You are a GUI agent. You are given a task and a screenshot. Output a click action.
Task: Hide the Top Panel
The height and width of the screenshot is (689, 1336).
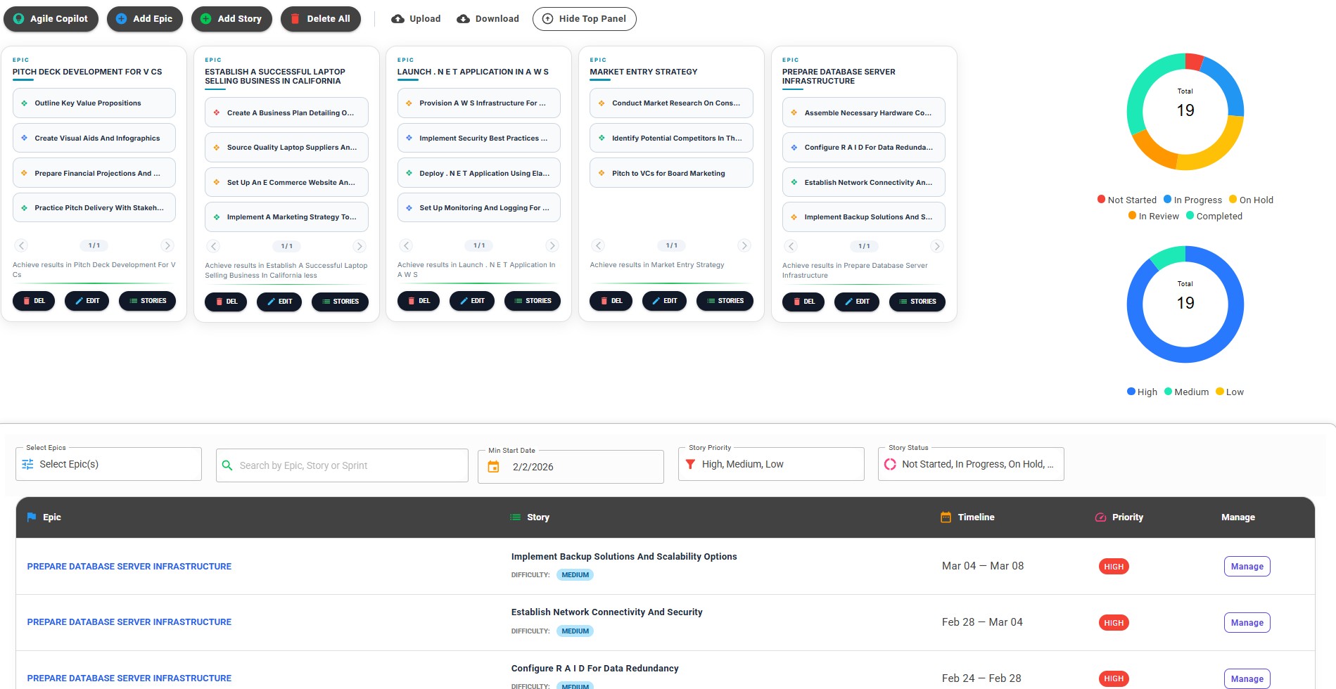point(584,19)
